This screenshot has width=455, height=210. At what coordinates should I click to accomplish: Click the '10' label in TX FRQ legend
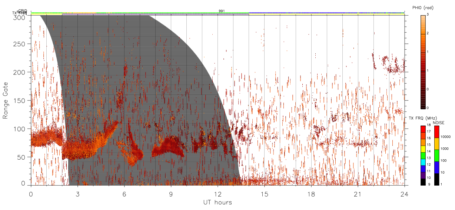click(429, 177)
